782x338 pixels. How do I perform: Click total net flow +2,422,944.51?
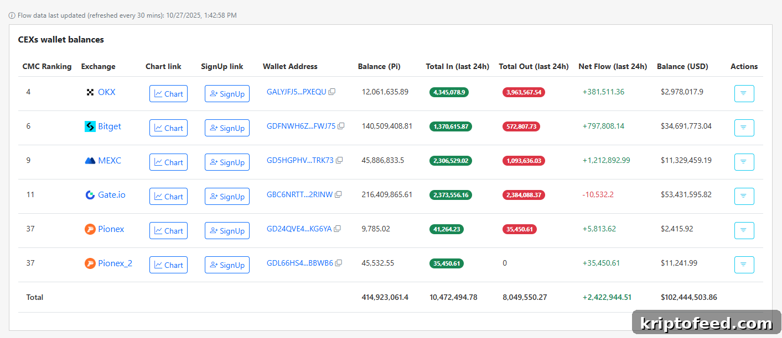607,297
